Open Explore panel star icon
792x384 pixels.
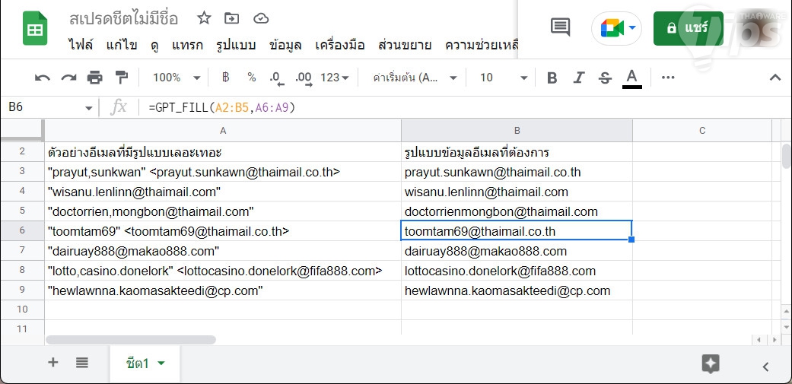[711, 363]
